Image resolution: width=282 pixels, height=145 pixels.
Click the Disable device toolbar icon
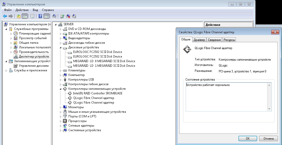(74, 16)
